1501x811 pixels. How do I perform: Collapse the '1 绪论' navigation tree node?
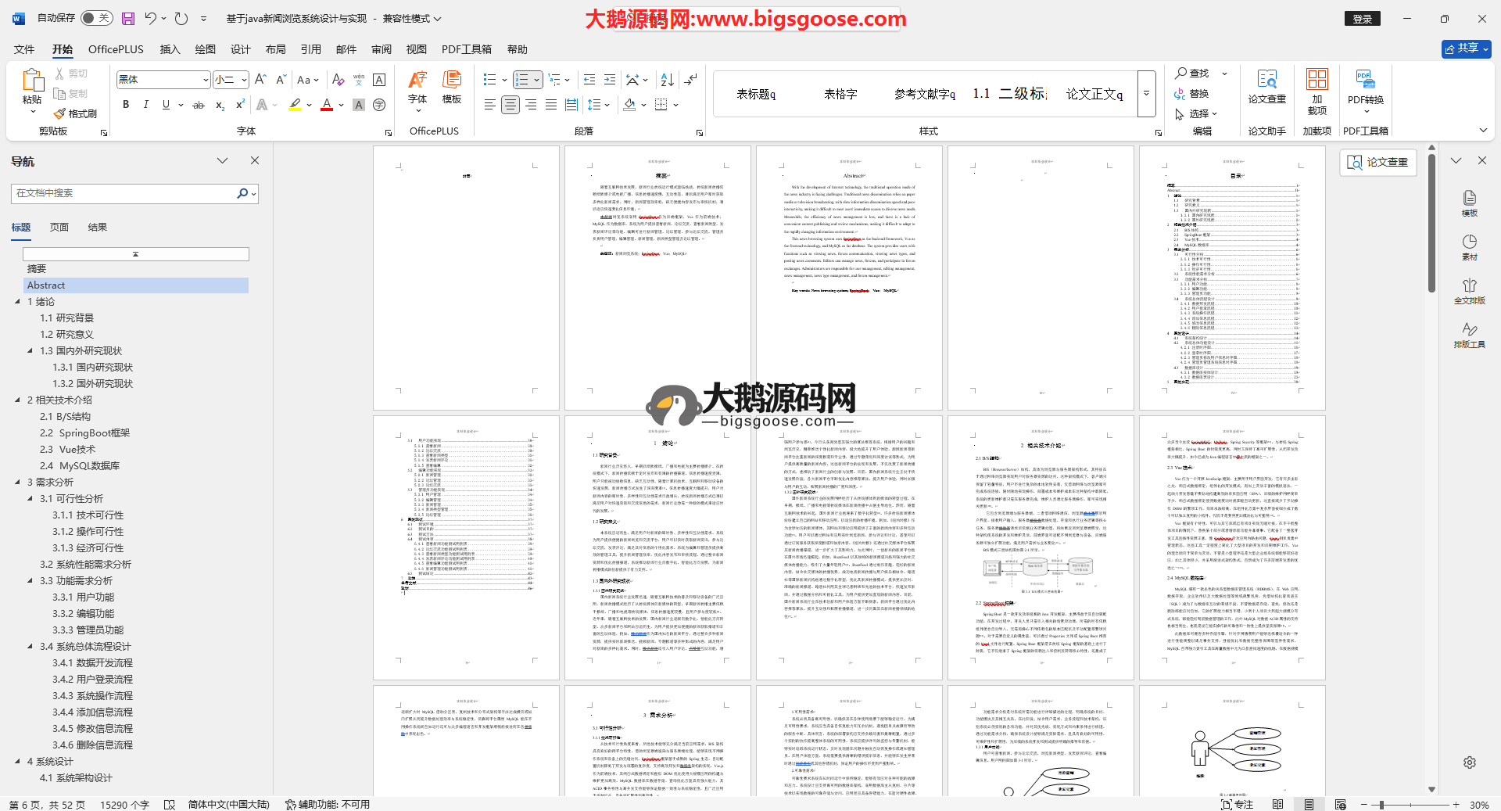click(18, 302)
